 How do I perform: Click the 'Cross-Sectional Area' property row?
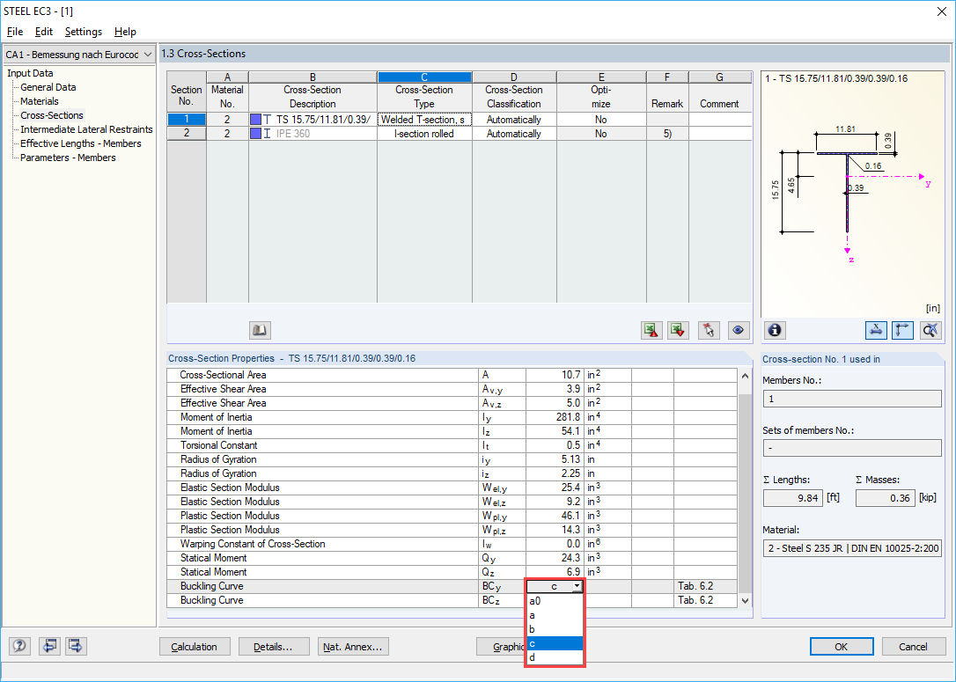[x=452, y=375]
